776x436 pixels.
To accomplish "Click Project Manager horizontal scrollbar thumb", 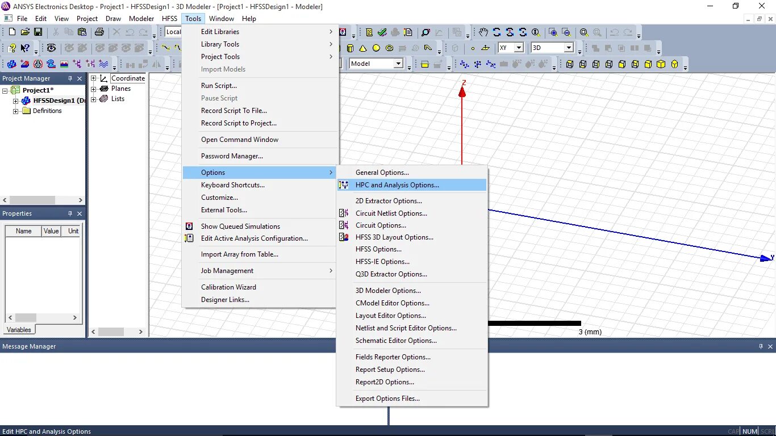I will click(32, 200).
